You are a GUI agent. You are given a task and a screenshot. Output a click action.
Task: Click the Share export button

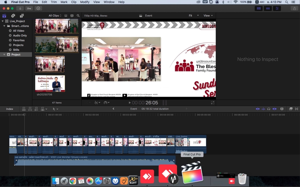[294, 8]
